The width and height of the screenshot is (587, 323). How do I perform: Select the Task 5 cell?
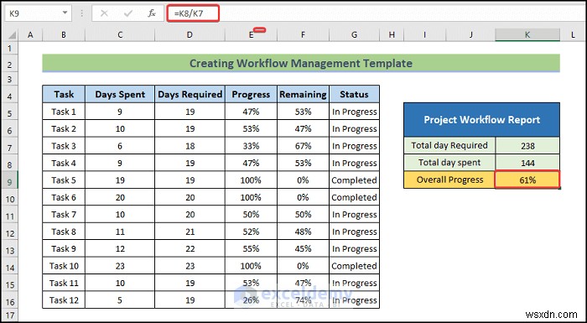64,180
